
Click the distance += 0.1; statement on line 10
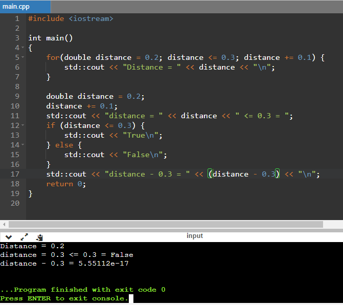[82, 106]
